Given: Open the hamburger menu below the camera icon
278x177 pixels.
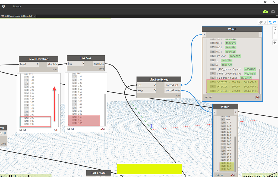Looking at the screenshot, I should click(x=276, y=16).
